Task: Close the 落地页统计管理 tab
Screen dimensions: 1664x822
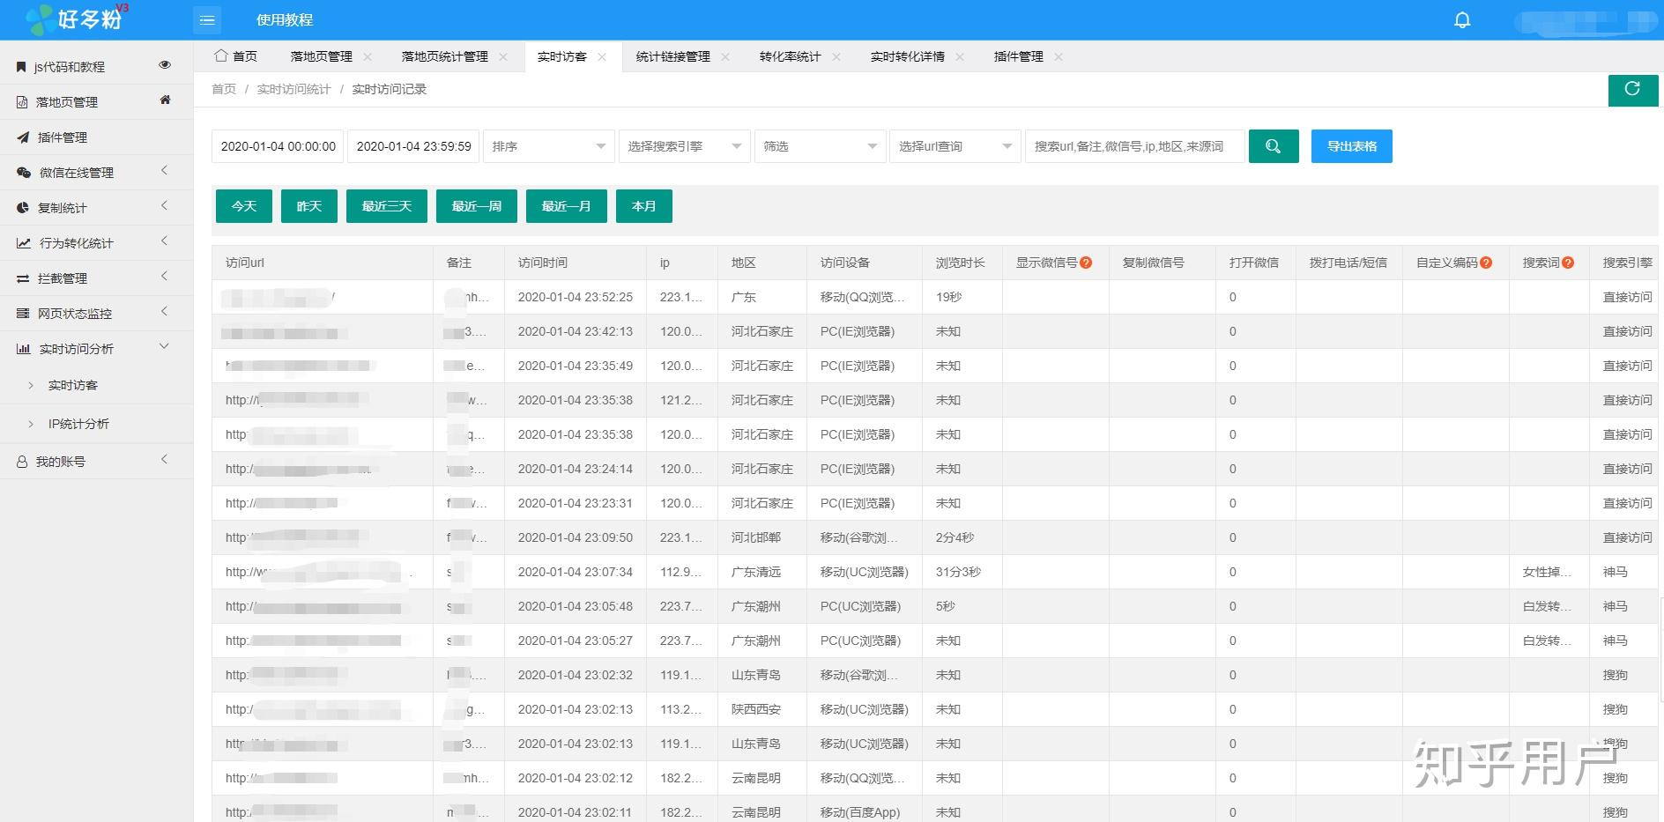Action: point(503,56)
